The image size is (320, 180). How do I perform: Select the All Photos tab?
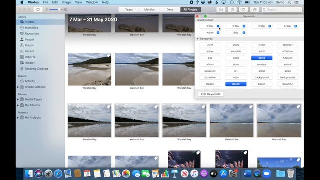point(190,9)
